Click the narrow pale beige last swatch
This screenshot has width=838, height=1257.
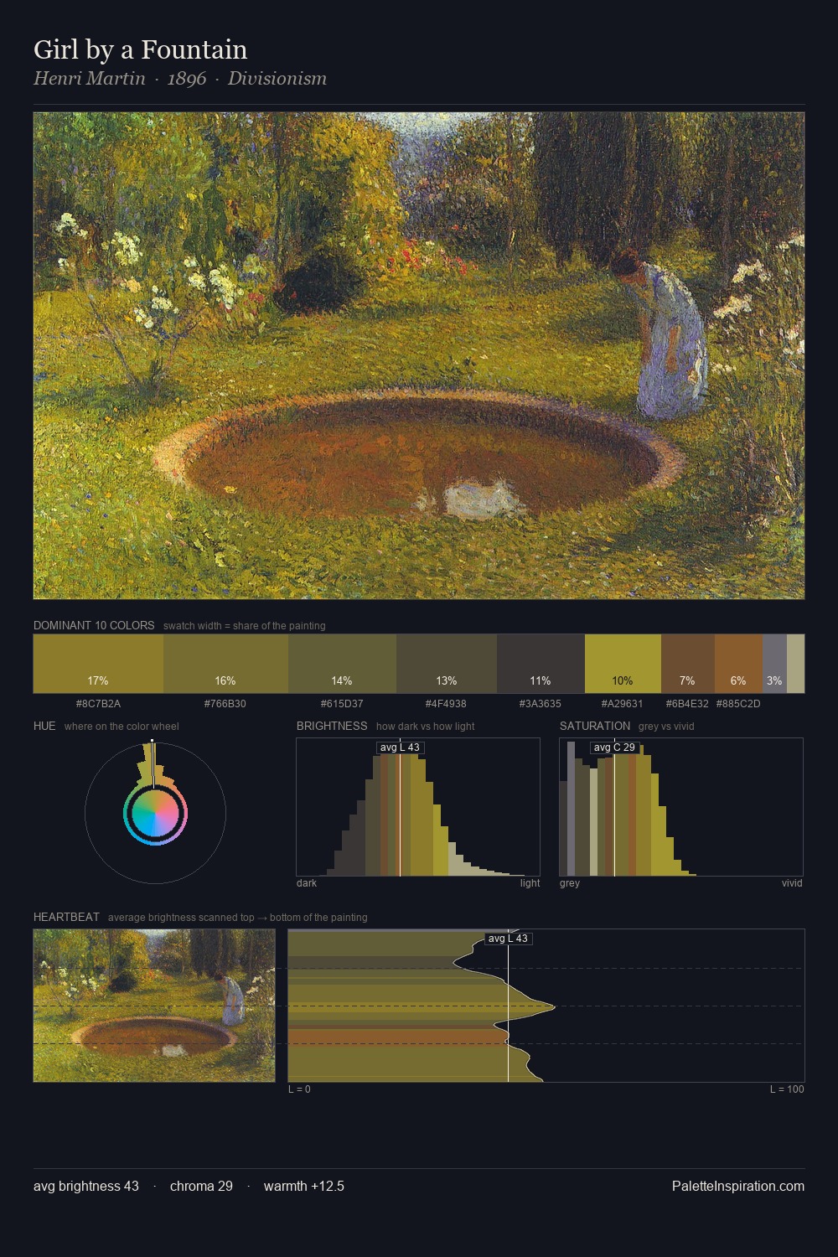coord(795,664)
